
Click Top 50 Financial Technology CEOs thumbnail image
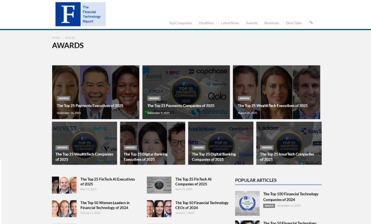pyautogui.click(x=159, y=208)
